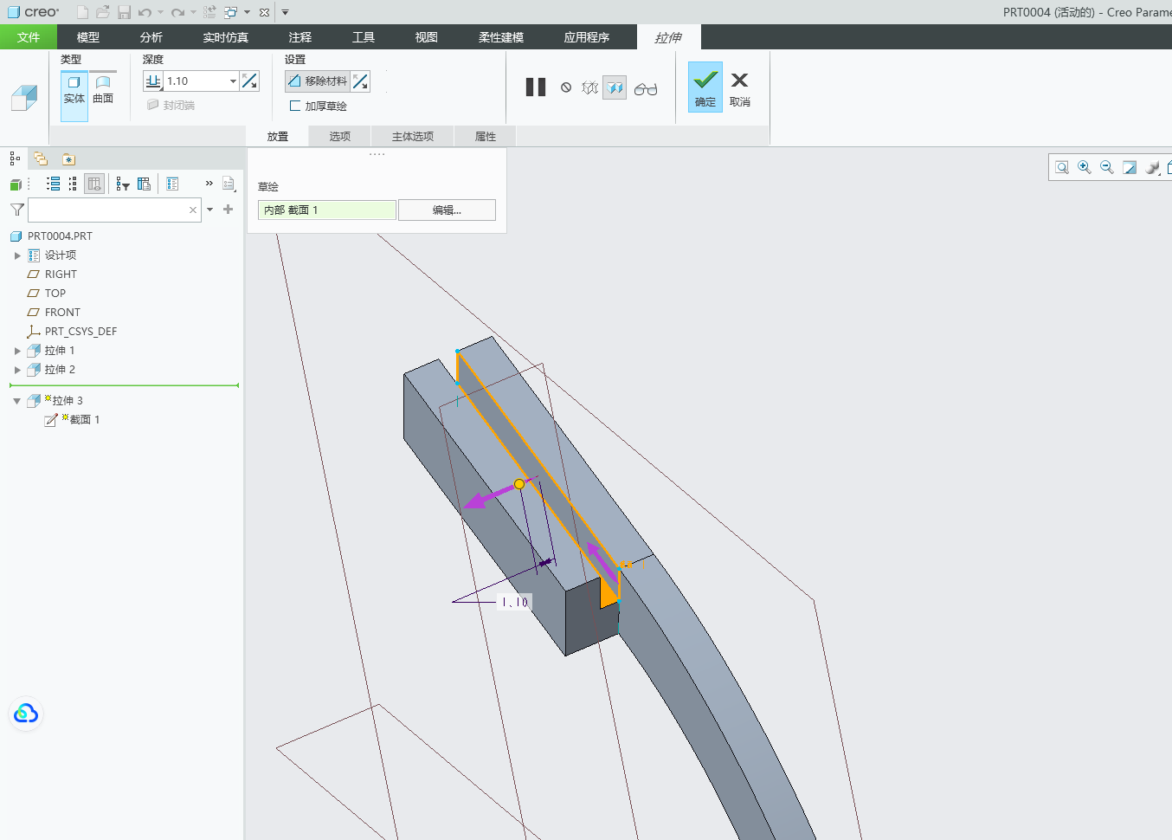Image resolution: width=1172 pixels, height=840 pixels.
Task: Toggle the 移除材料 remove material button
Action: 318,81
